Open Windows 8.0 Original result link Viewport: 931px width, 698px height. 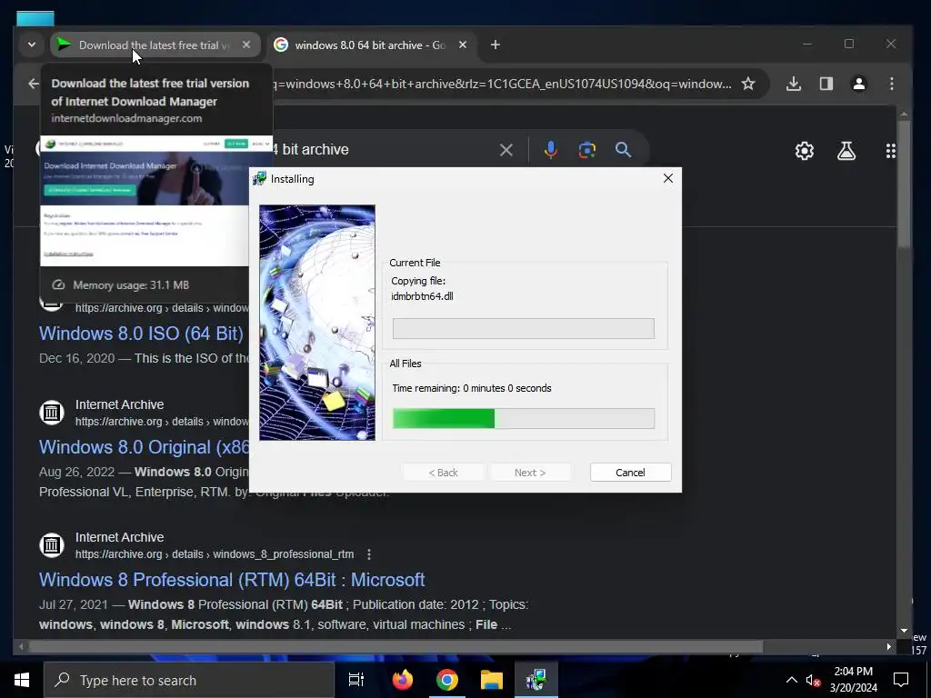click(x=145, y=447)
